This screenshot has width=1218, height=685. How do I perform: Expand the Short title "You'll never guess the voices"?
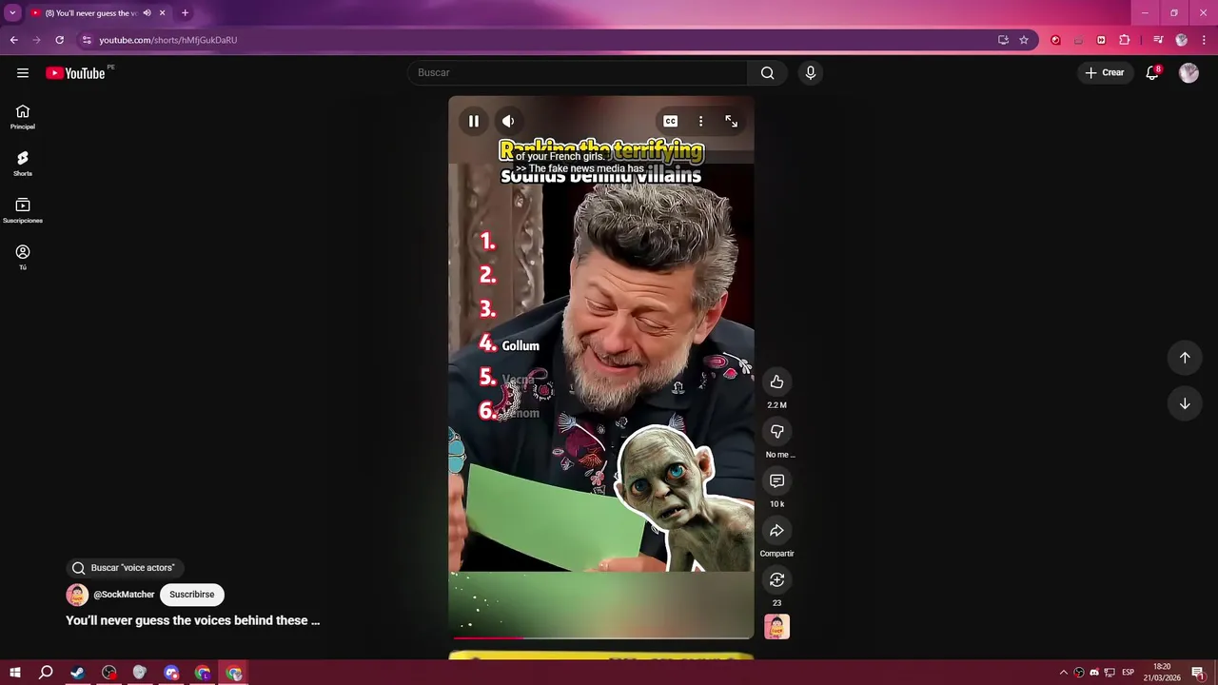pos(192,620)
